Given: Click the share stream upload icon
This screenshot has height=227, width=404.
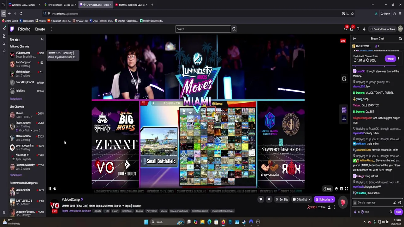Looking at the screenshot, I should click(x=329, y=207).
